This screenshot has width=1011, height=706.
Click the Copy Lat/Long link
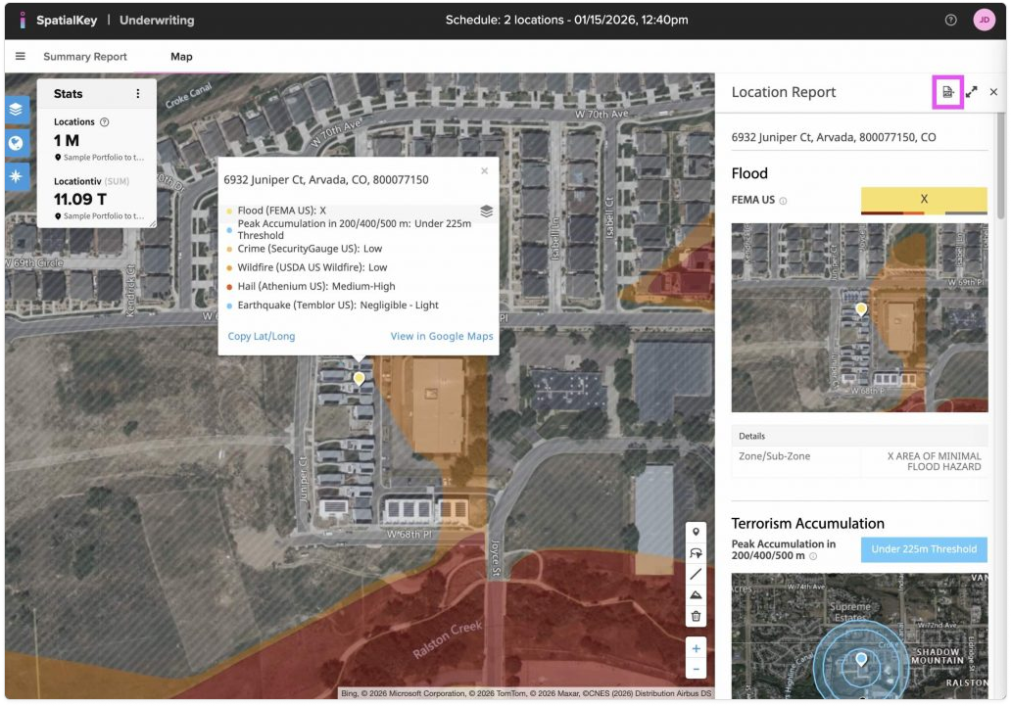(261, 336)
